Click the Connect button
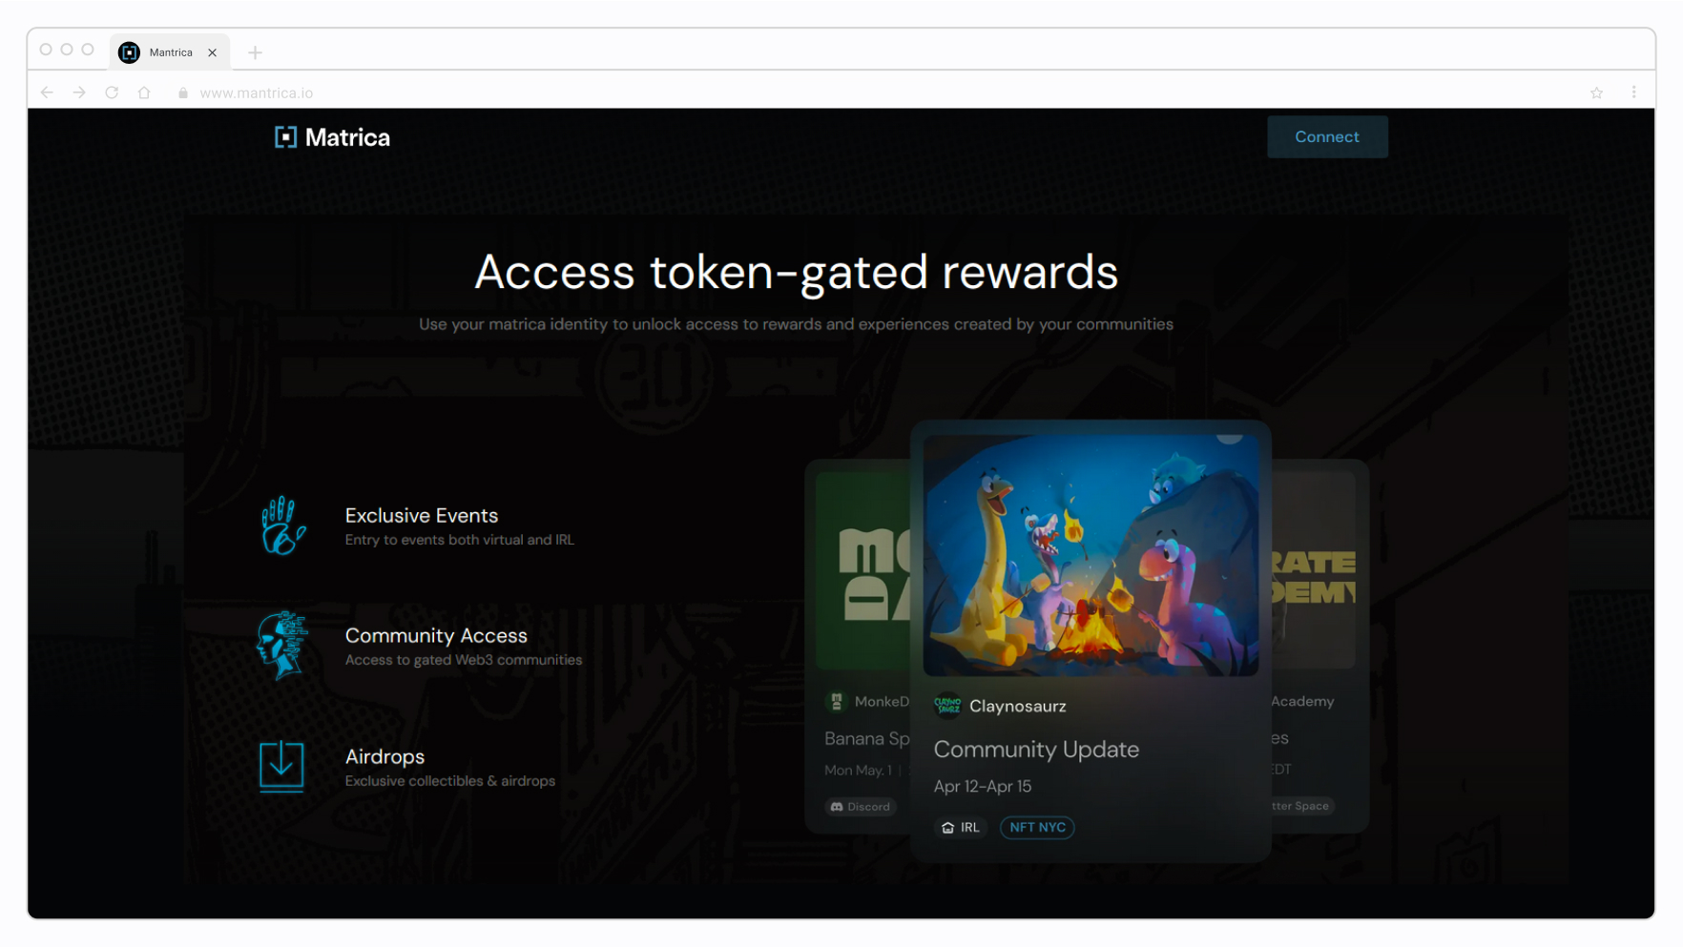 pyautogui.click(x=1326, y=137)
